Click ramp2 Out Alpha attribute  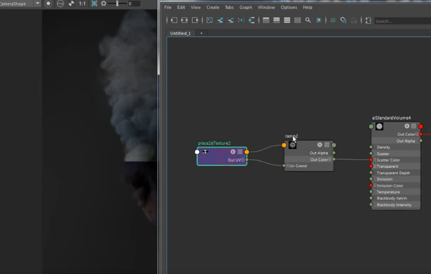click(319, 153)
